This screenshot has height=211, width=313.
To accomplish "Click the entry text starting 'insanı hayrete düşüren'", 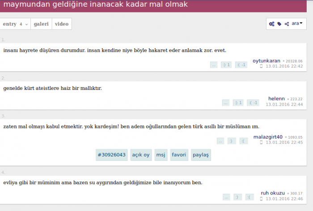I will click(x=114, y=51).
